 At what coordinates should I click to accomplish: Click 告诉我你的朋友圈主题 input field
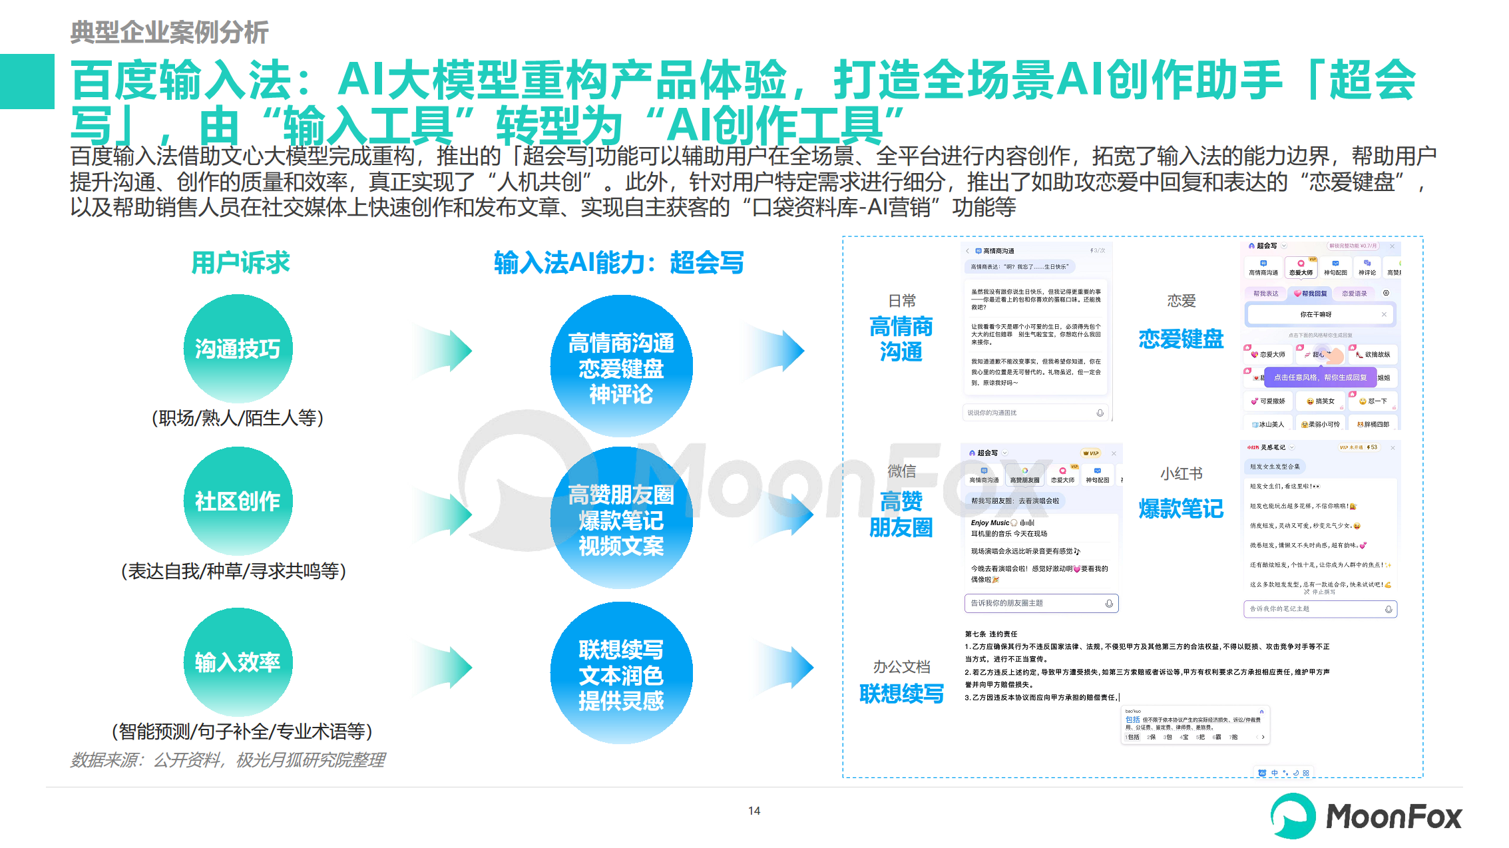tap(1041, 603)
